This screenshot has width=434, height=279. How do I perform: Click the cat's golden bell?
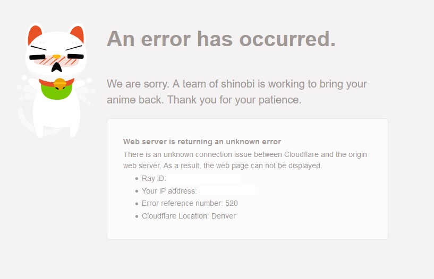click(60, 84)
